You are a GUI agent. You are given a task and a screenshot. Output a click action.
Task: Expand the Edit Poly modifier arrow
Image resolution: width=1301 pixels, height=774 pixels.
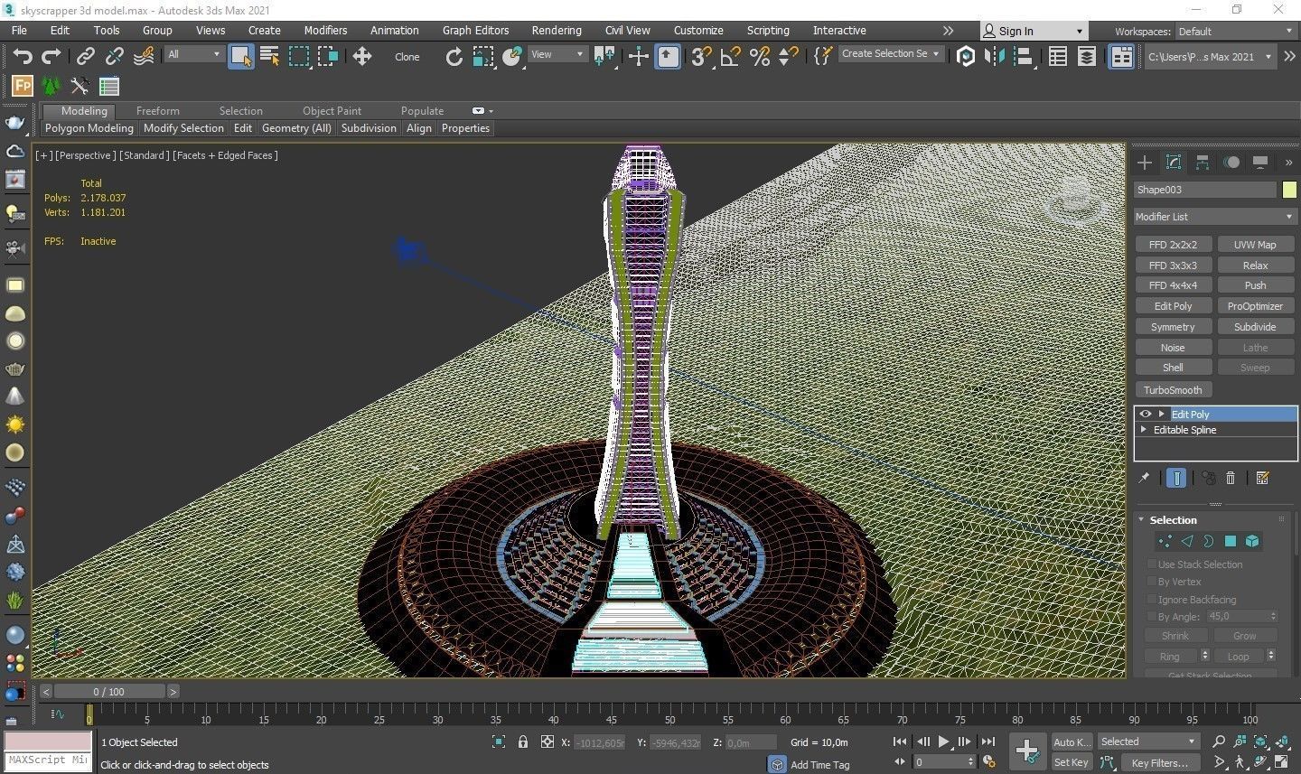click(1162, 414)
